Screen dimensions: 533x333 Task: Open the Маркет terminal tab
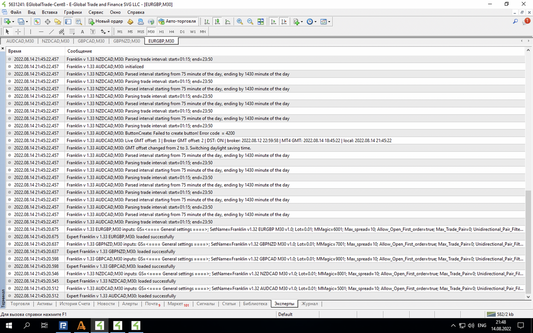point(178,304)
